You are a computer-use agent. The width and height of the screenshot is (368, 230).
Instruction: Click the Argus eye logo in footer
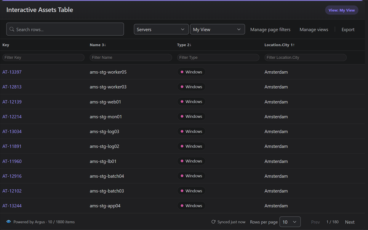(9, 222)
